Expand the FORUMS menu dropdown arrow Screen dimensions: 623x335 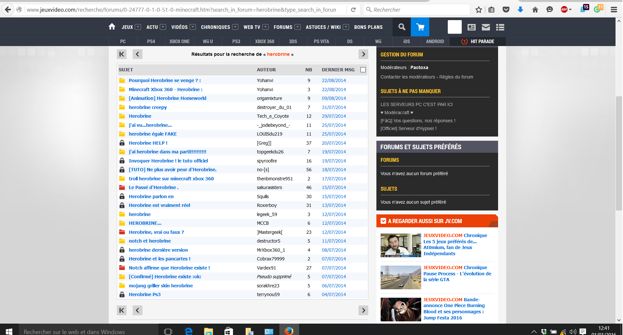(x=298, y=27)
